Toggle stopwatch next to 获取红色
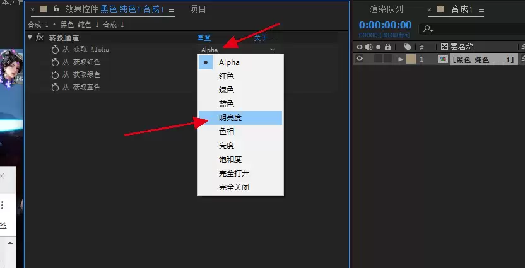 (x=55, y=62)
